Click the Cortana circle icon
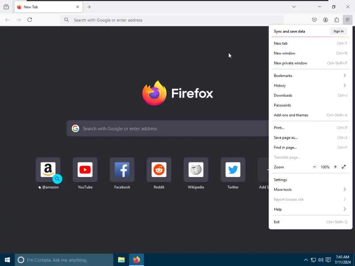The height and width of the screenshot is (266, 355). 21,260
